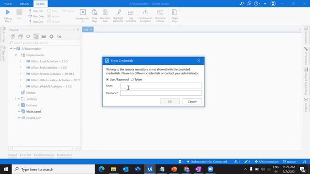Open the Output panel tab
The image size is (310, 174).
point(13,155)
